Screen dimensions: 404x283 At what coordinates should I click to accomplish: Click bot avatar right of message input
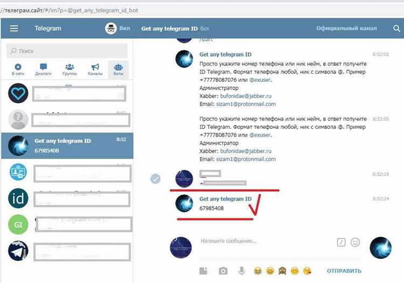380,247
